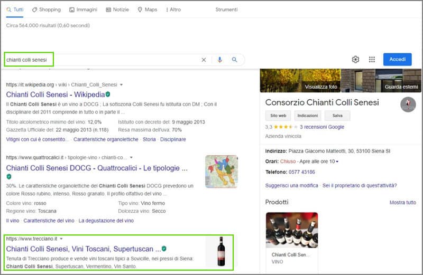Screen dimensions: 423x275
Task: Open the Disciplinare sitelink
Action: (173, 139)
